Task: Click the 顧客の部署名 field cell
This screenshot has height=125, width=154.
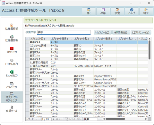Action: click(x=83, y=59)
